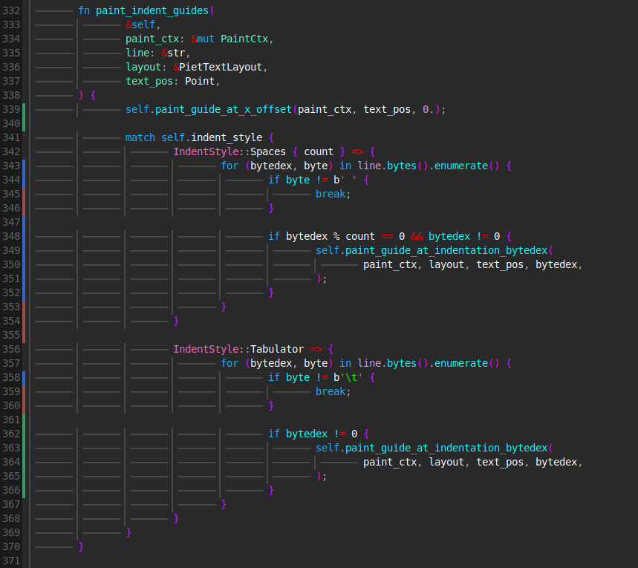Click the for keyword on line 343
The width and height of the screenshot is (638, 568).
coord(230,166)
